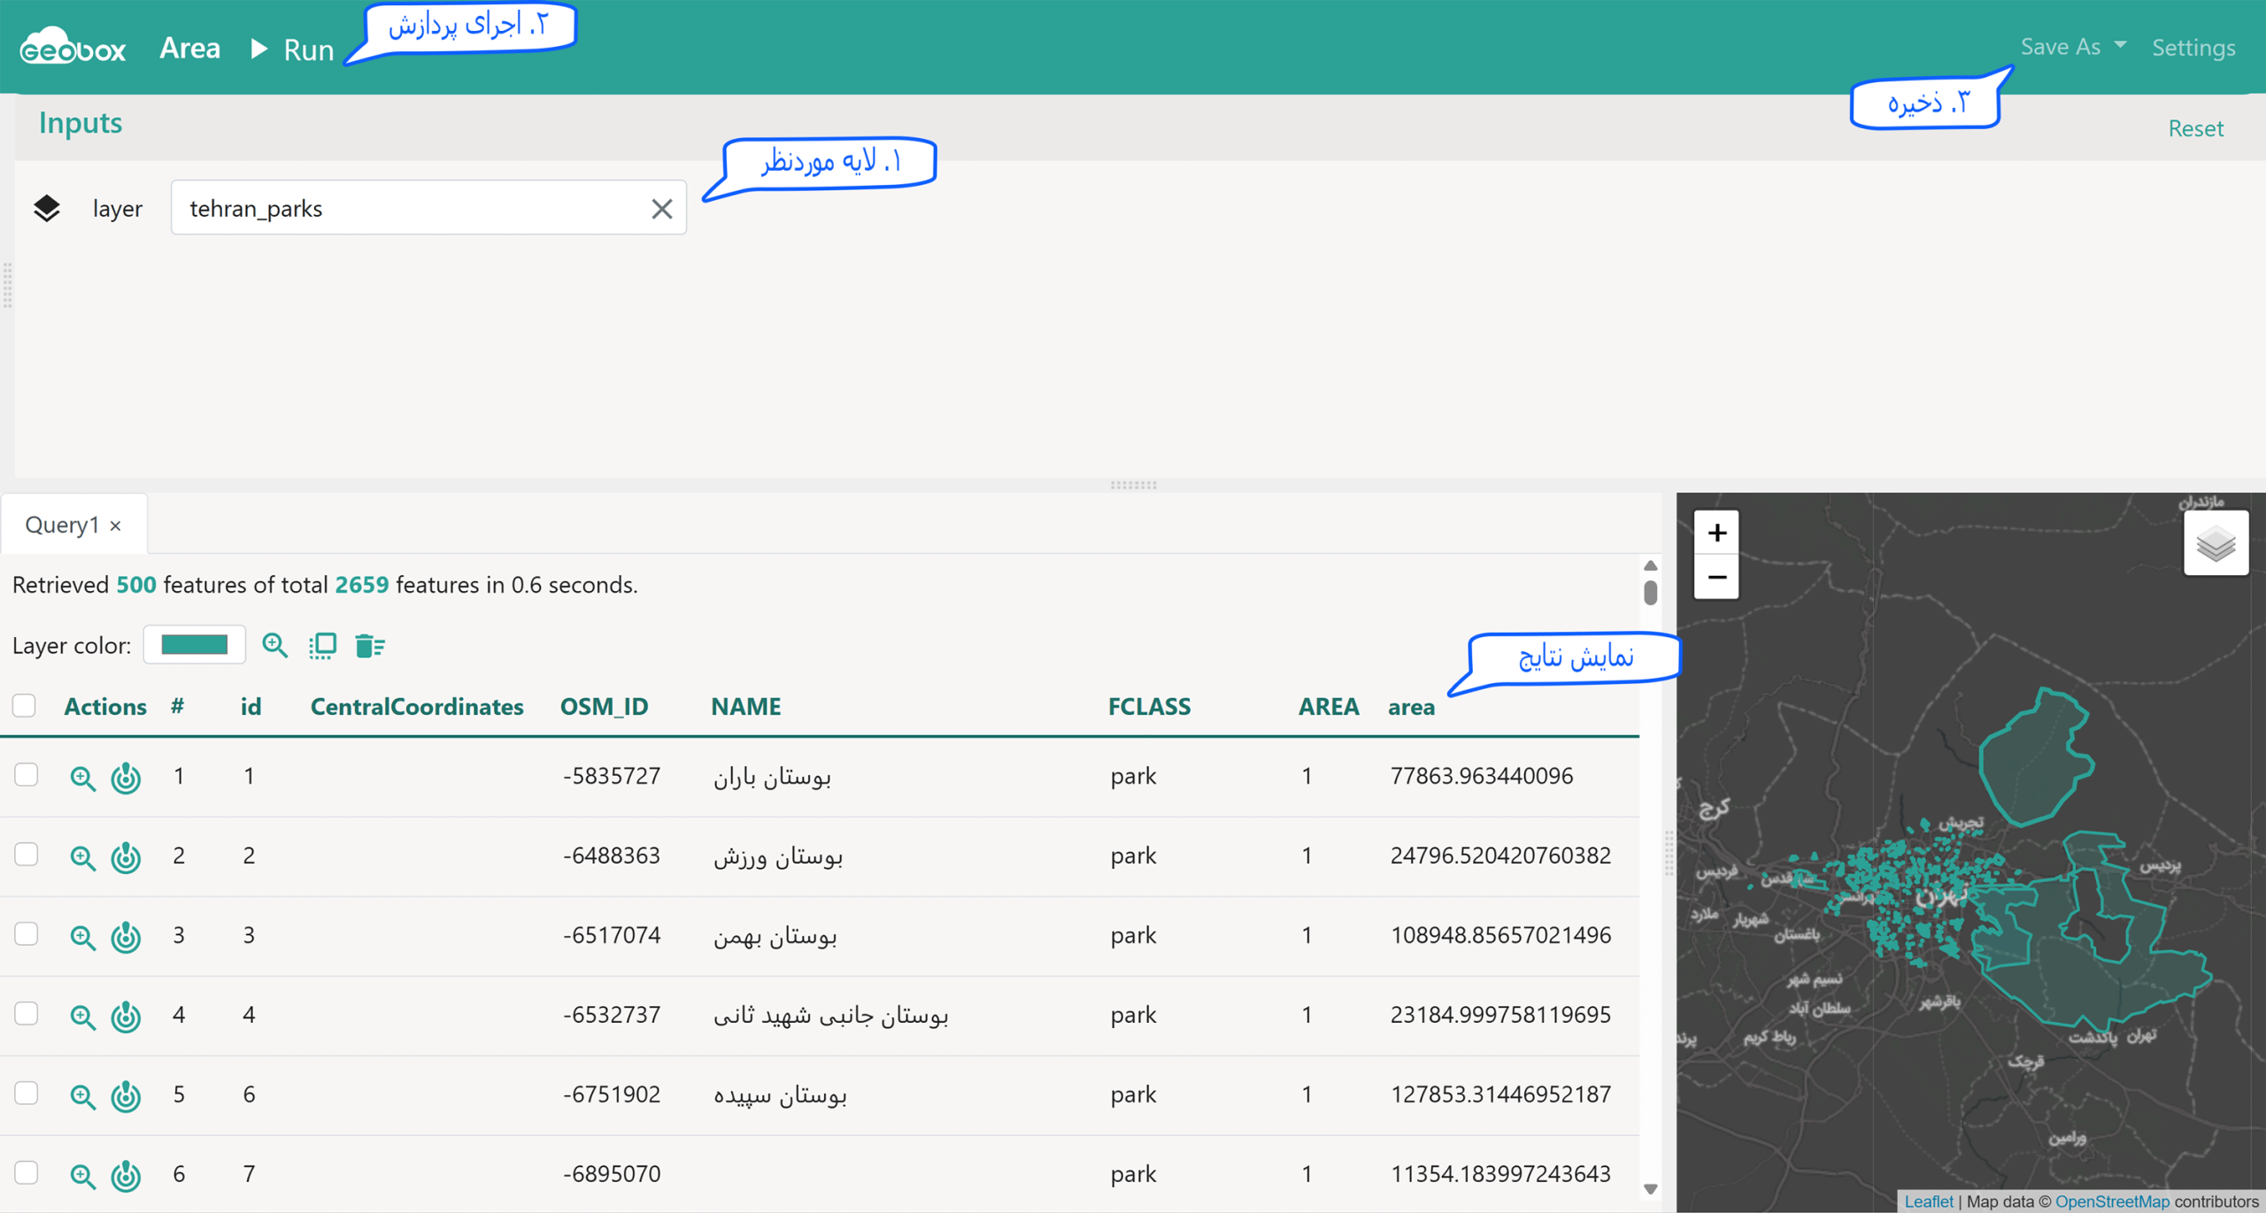Sort by the id column header
Viewport: 2266px width, 1213px height.
tap(250, 706)
